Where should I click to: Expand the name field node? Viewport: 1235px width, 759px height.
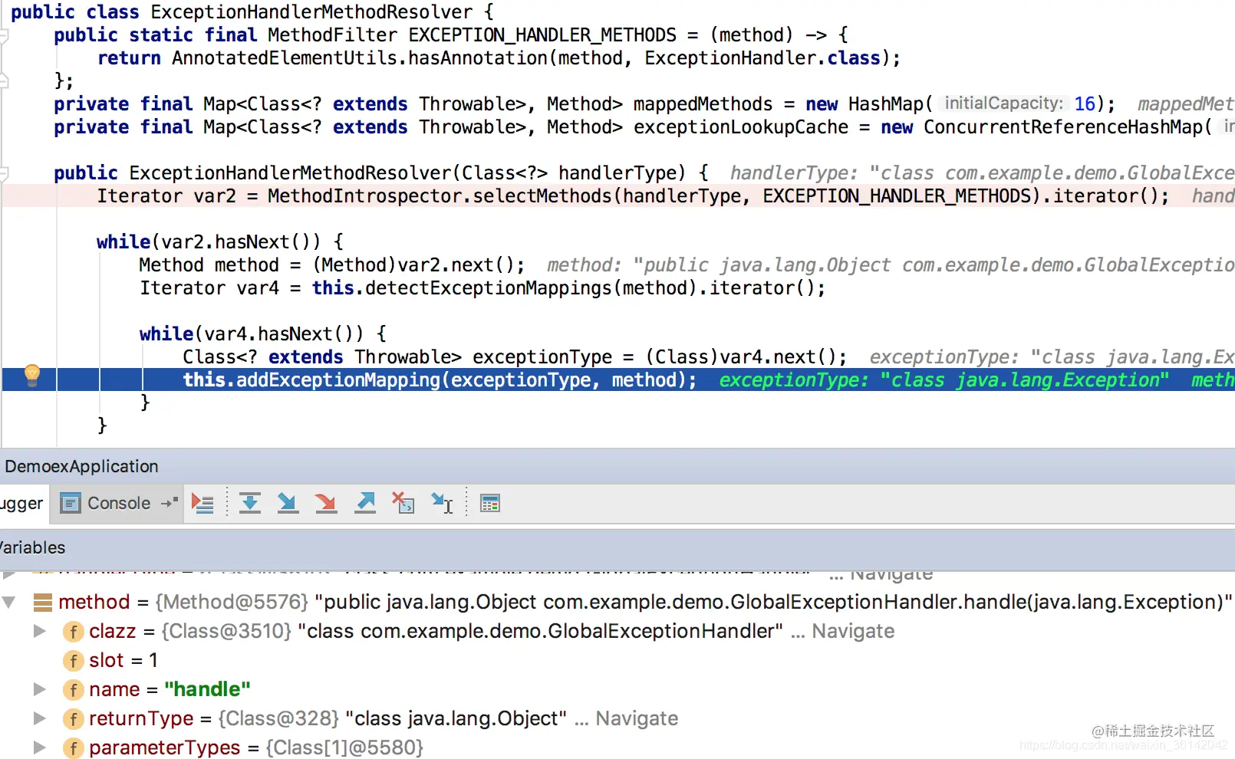click(x=40, y=689)
